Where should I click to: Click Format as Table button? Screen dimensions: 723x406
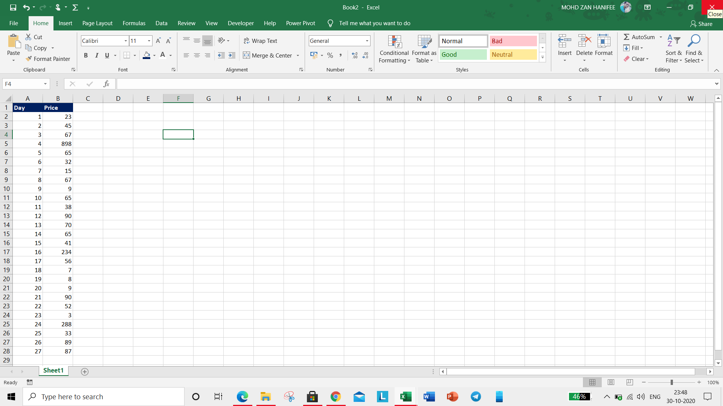click(x=424, y=49)
